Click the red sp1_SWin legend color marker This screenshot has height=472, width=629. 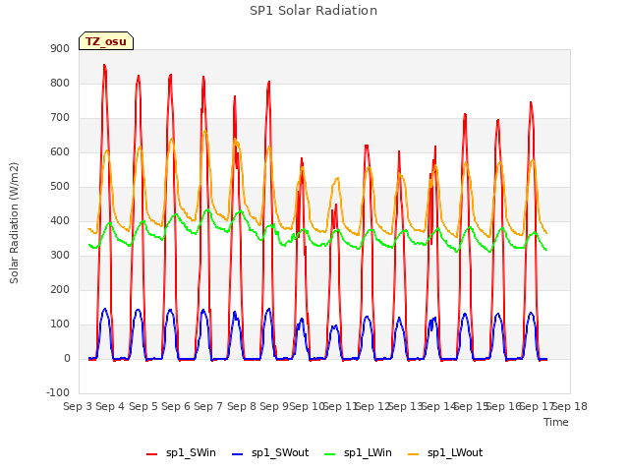[152, 454]
